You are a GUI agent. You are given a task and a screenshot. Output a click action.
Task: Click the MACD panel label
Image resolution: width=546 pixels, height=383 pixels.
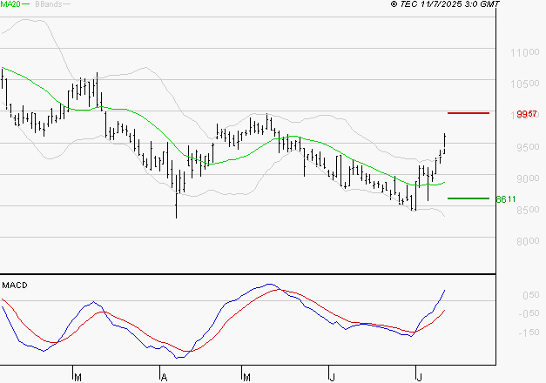pos(14,285)
